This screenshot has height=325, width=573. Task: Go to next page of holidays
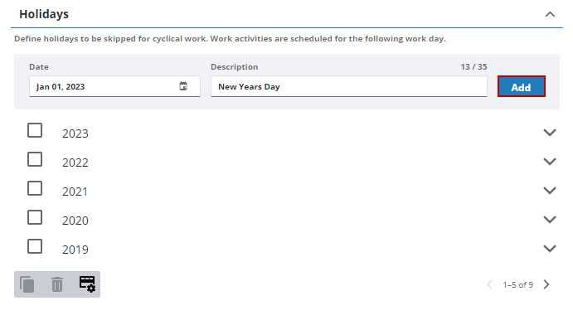tap(546, 284)
